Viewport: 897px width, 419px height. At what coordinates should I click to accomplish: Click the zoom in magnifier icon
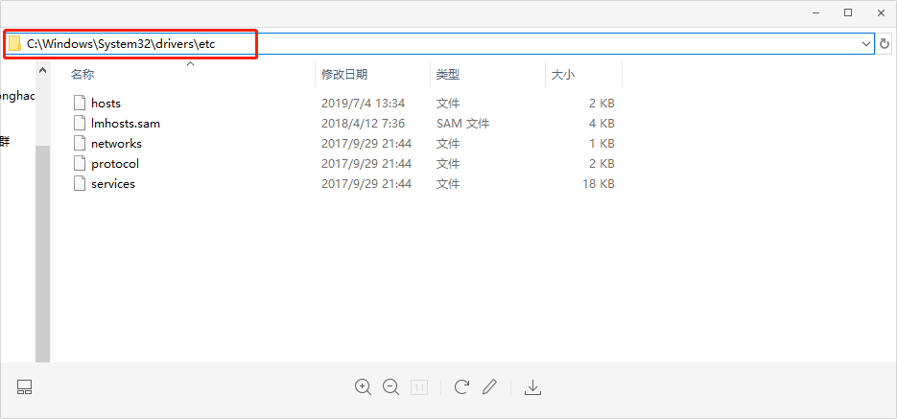(363, 387)
